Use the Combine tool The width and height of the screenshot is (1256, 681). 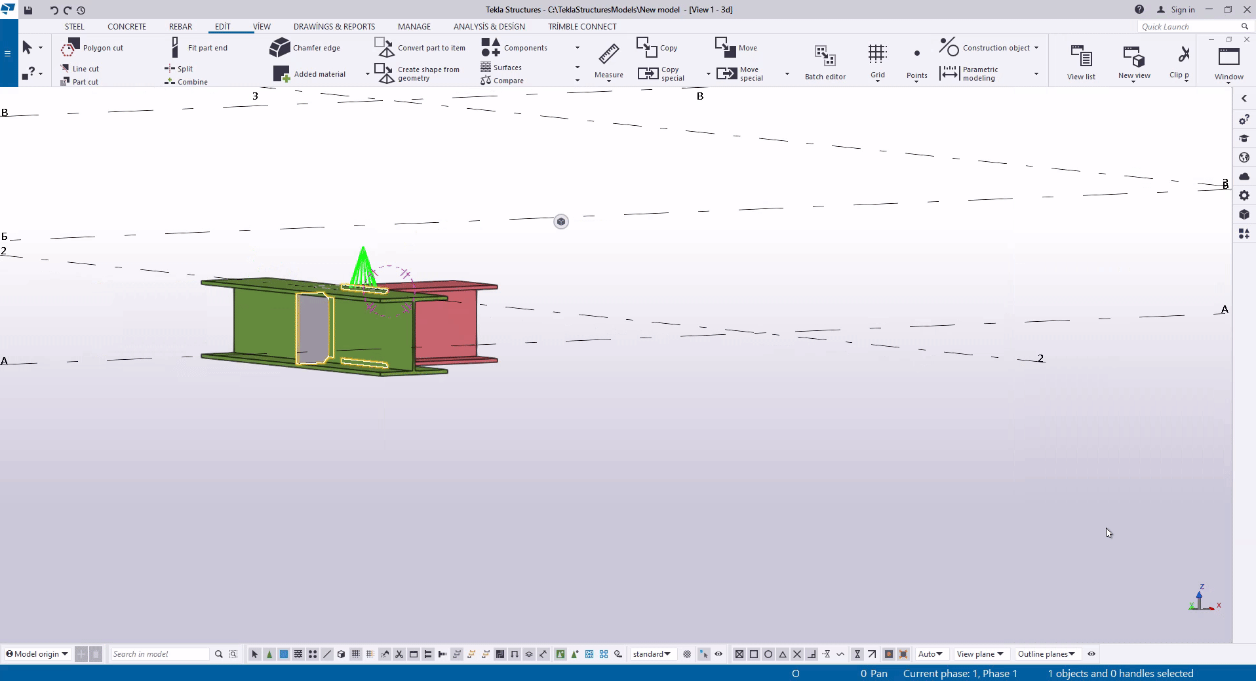point(186,82)
